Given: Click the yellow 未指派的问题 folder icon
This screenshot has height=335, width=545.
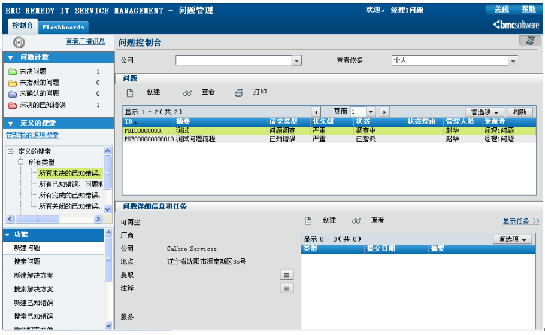Looking at the screenshot, I should [x=13, y=83].
